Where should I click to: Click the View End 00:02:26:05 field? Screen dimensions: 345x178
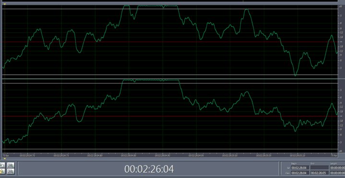(320, 173)
